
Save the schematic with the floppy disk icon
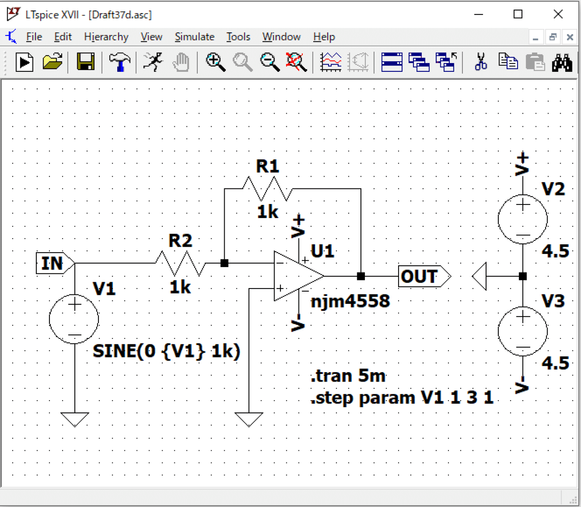click(x=85, y=62)
